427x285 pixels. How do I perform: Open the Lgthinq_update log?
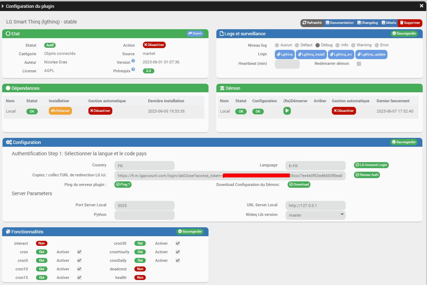point(371,55)
